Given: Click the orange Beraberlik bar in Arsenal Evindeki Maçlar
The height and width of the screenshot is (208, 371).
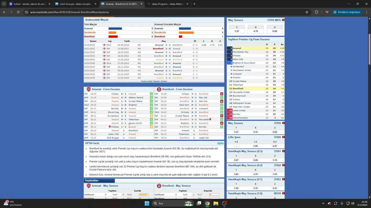Looking at the screenshot, I should click(x=186, y=33).
